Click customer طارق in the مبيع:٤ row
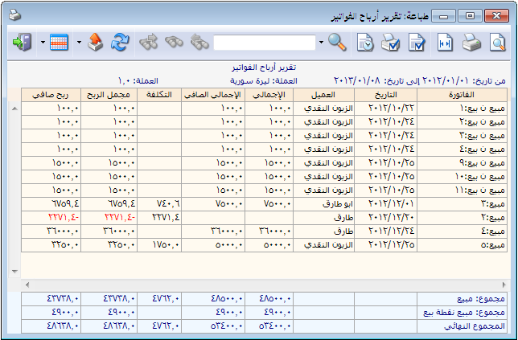The image size is (518, 340). 323,231
